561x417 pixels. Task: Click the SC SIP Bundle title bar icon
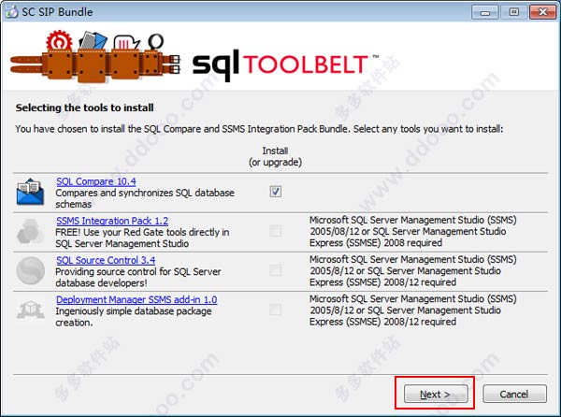10,12
